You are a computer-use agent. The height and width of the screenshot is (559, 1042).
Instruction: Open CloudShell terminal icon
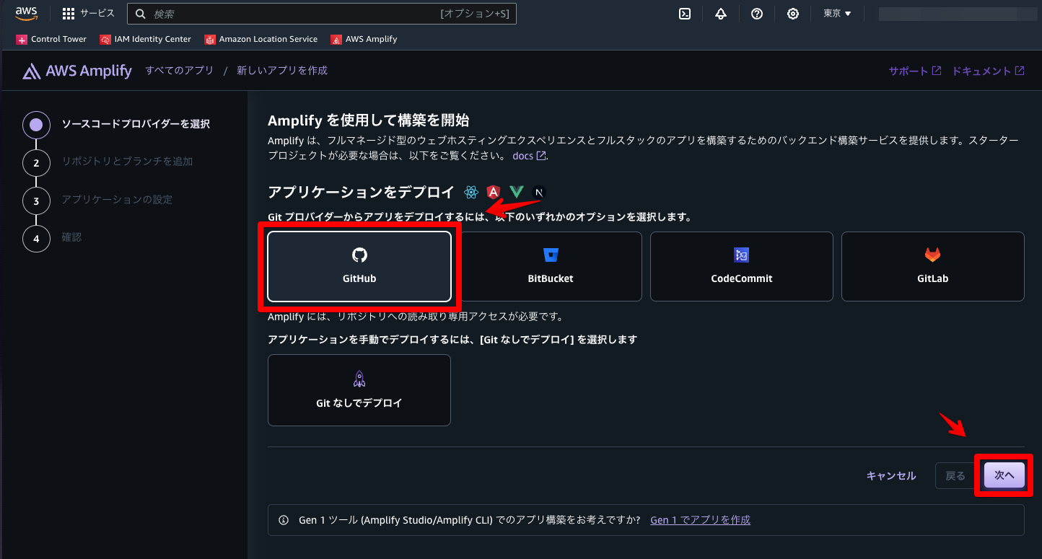pos(685,14)
